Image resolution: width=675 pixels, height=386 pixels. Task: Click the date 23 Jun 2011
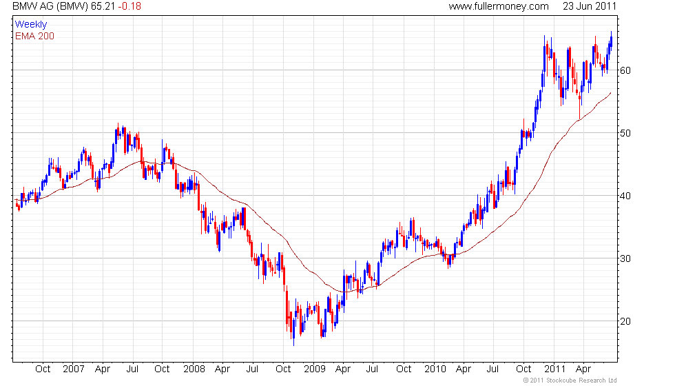click(x=590, y=6)
